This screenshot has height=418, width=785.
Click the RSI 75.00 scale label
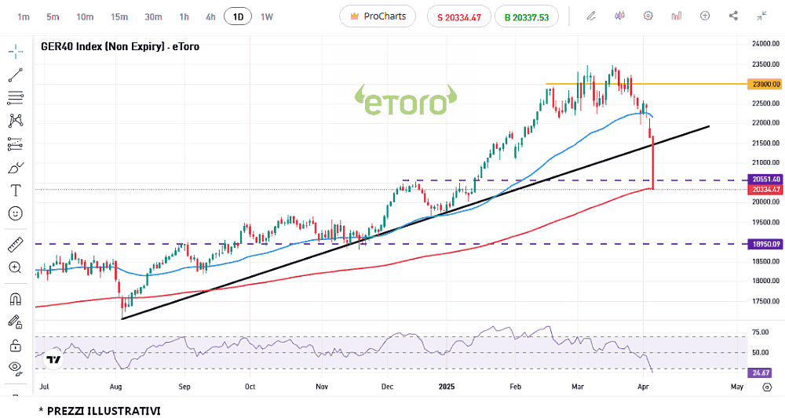click(760, 332)
